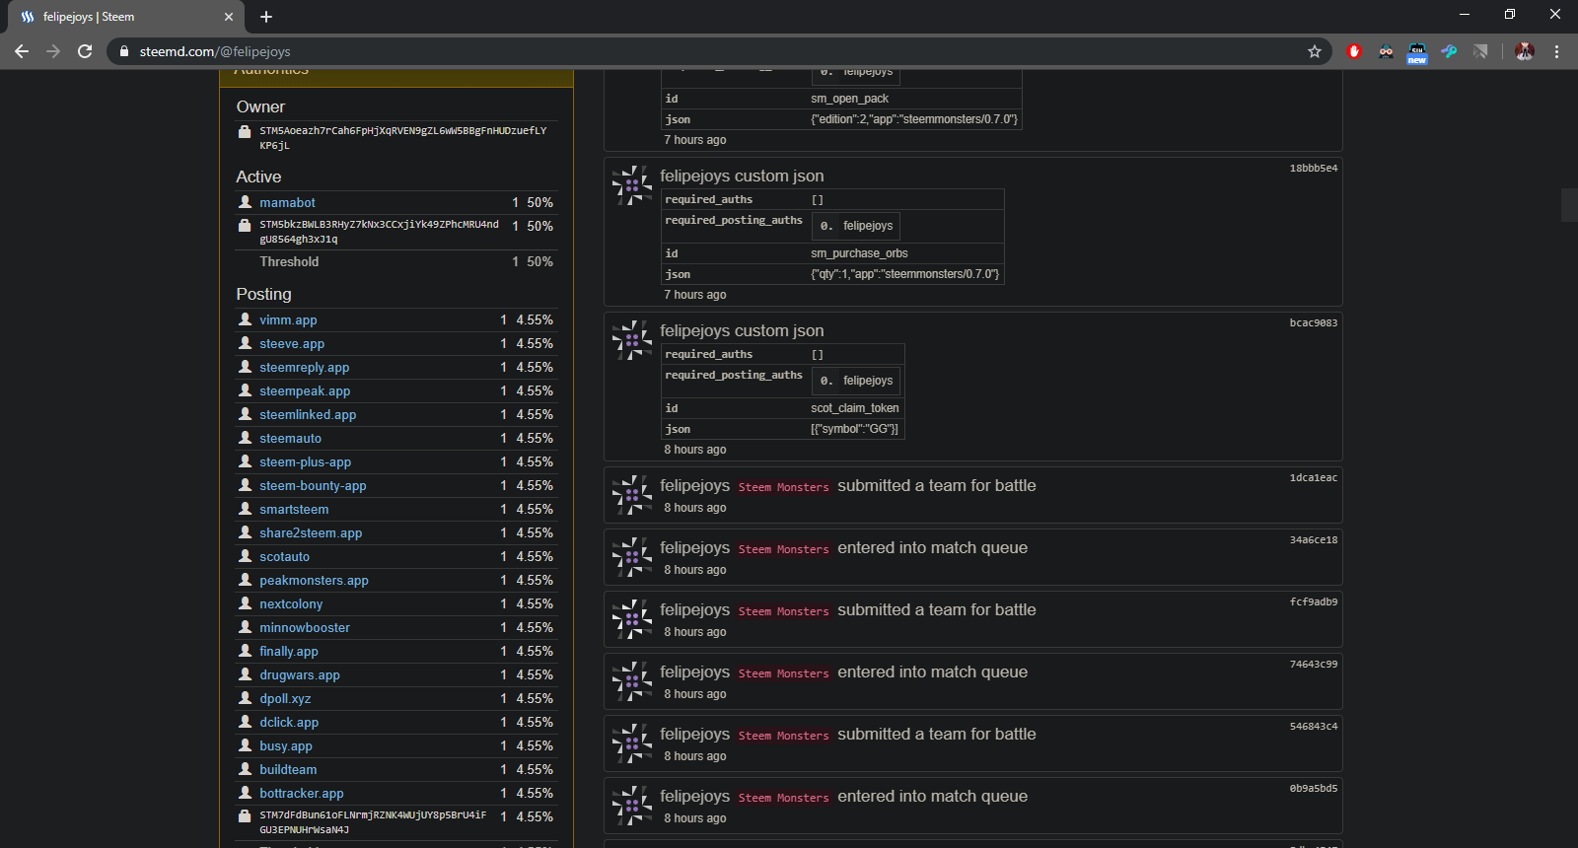Viewport: 1578px width, 848px height.
Task: Click the lock icon next to Owner key
Action: click(245, 131)
